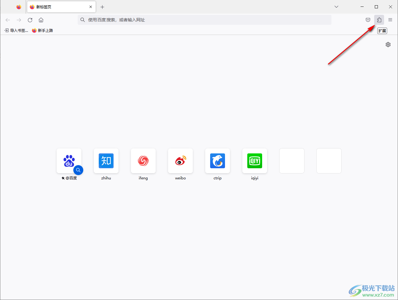398x300 pixels.
Task: Close the Firefox window
Action: point(391,7)
